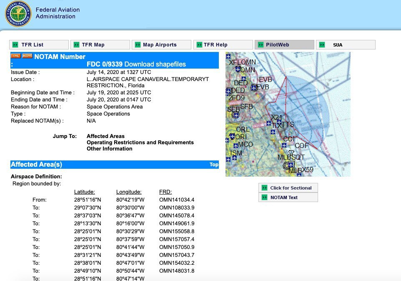The image size is (401, 281).
Task: Click the Download shapefiles link
Action: click(x=155, y=64)
